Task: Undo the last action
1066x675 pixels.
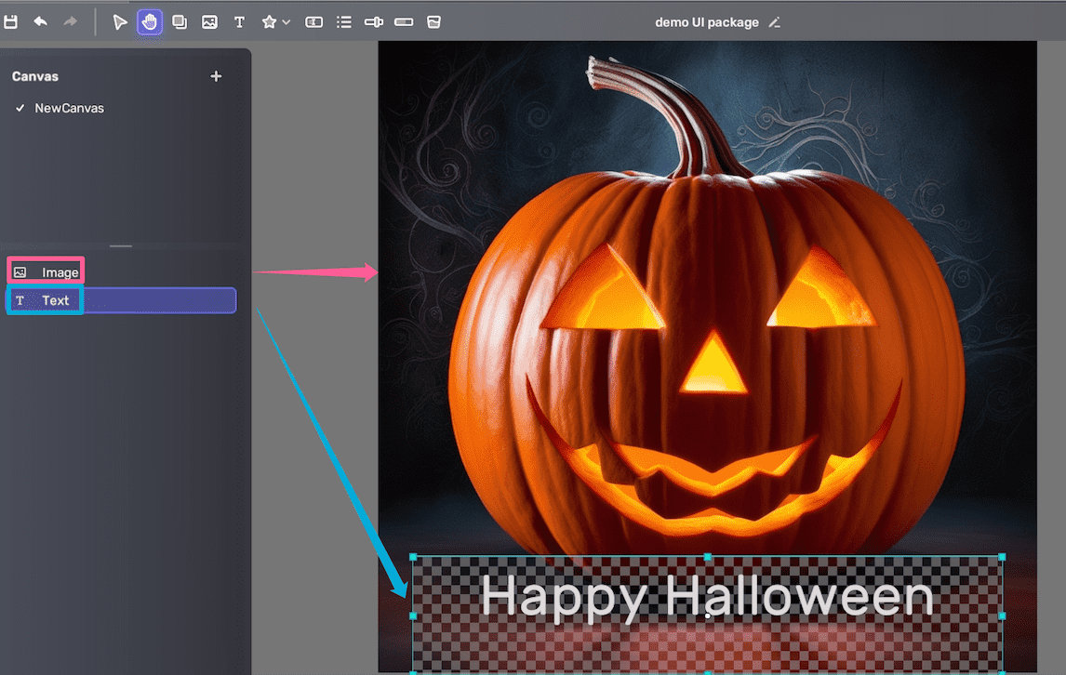Action: tap(40, 21)
